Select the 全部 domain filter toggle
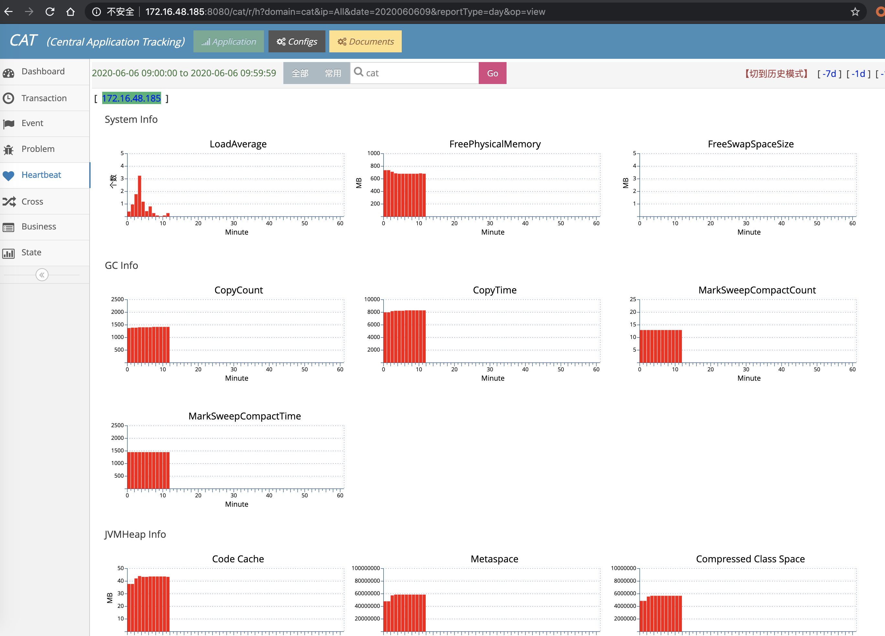This screenshot has width=885, height=636. [300, 73]
